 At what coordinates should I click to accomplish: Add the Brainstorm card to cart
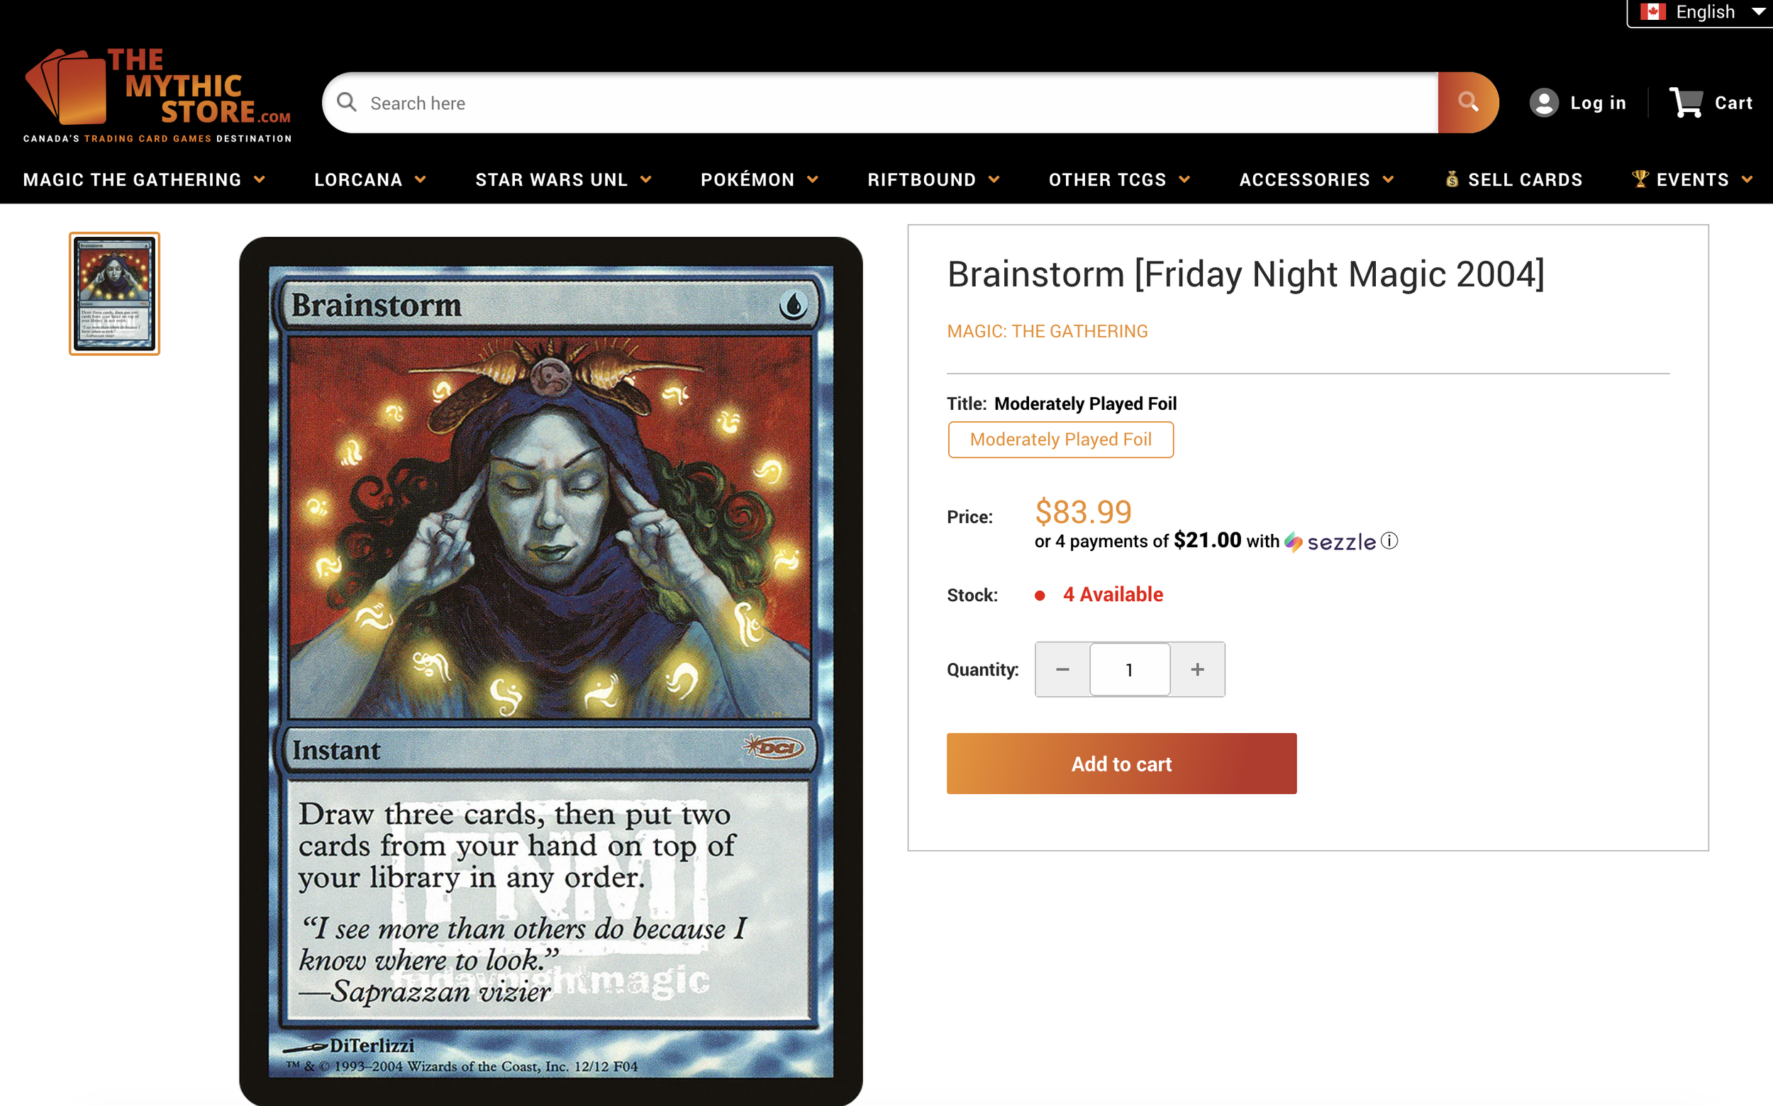(1121, 764)
